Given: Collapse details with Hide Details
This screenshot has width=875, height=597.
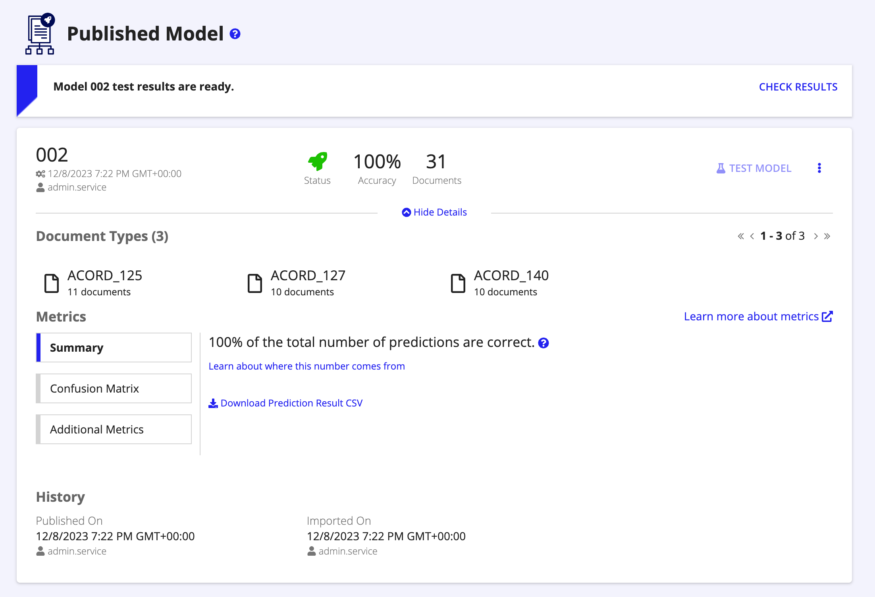Looking at the screenshot, I should point(434,212).
